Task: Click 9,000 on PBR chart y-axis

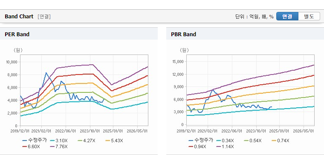Action: pos(179,87)
